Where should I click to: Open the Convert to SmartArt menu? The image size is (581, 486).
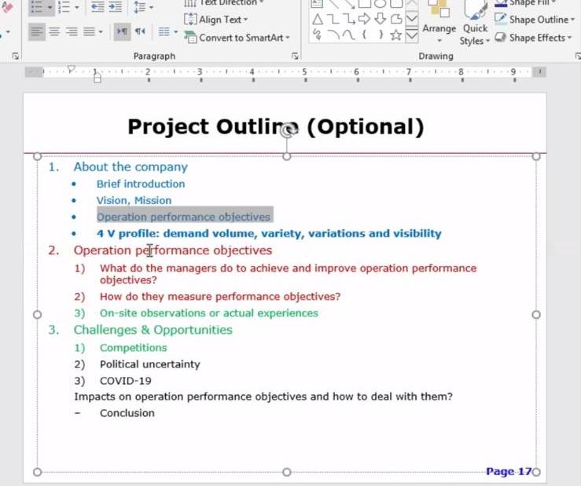tap(237, 38)
